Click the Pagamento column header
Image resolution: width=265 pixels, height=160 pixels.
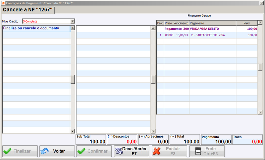pos(213,23)
